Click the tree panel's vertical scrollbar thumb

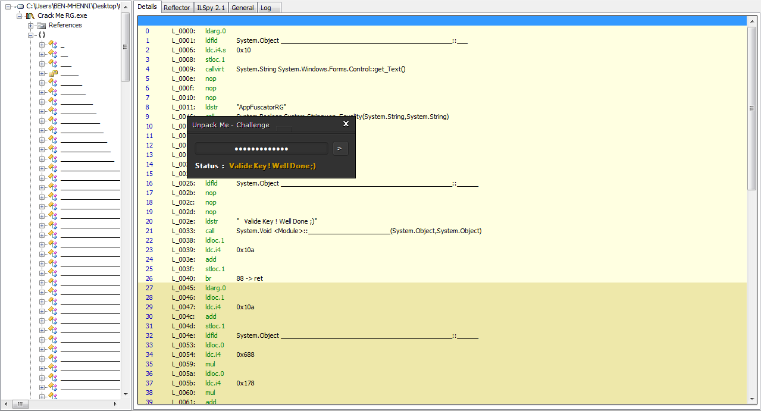coord(126,47)
